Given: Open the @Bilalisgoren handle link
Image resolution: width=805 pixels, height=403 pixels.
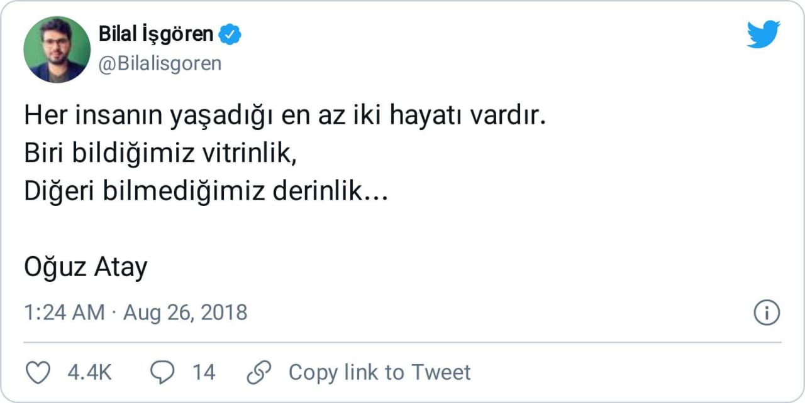Looking at the screenshot, I should pos(160,63).
